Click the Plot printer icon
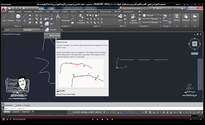Screen dimensions: 205x125 (x=24, y=8)
